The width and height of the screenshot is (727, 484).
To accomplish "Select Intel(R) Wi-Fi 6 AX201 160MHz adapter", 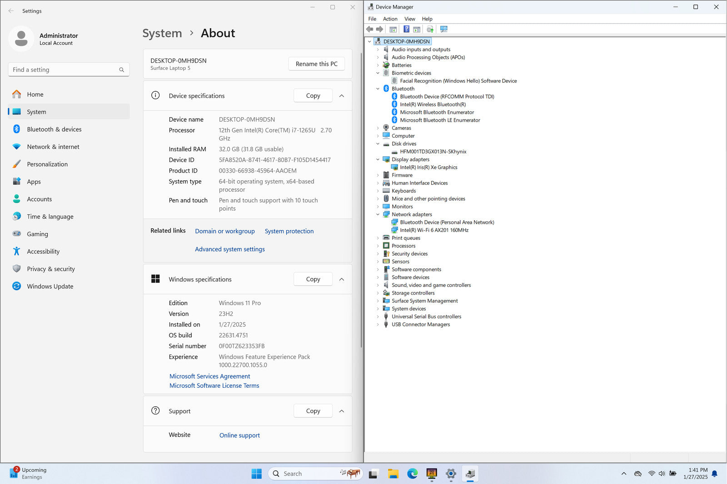I will coord(434,230).
